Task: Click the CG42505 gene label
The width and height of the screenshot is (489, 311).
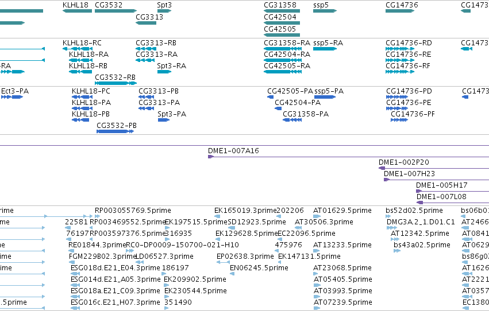Action: 280,29
